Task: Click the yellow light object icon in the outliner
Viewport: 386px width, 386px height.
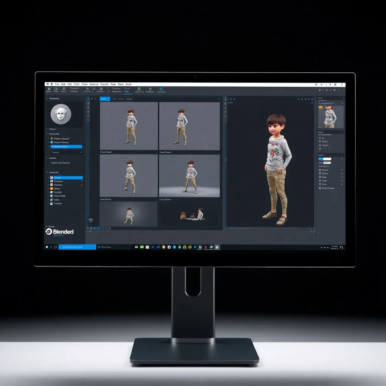Action: pyautogui.click(x=51, y=188)
